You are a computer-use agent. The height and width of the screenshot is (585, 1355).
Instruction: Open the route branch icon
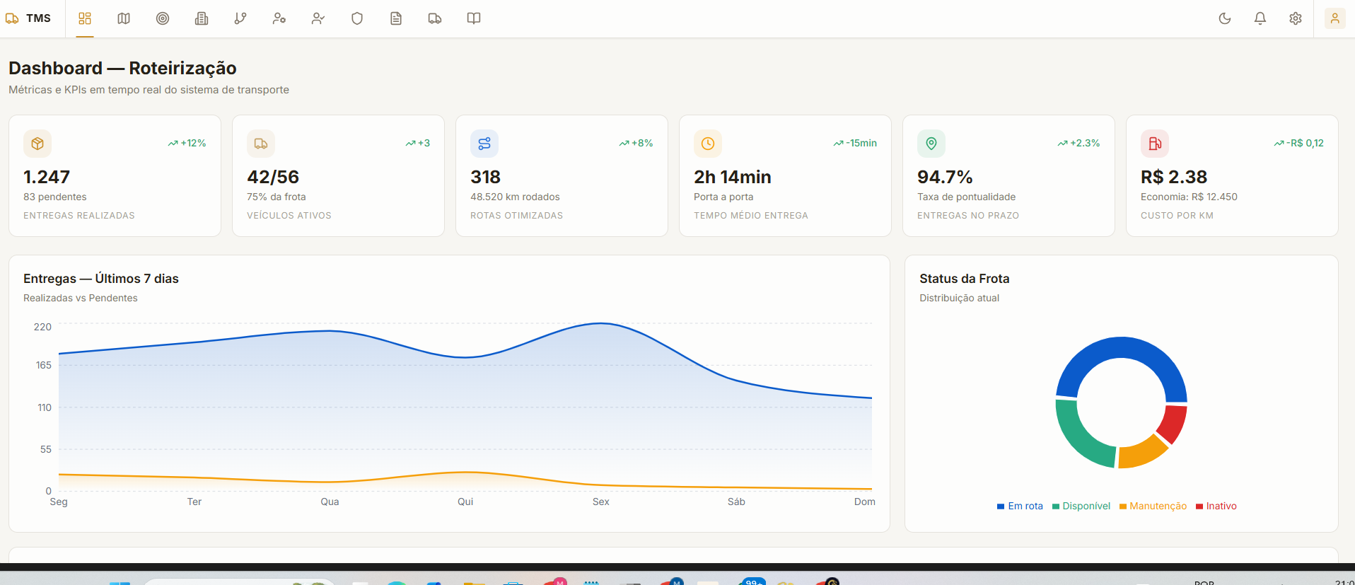[240, 18]
